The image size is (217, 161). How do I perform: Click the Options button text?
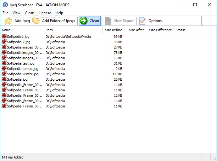point(155,21)
